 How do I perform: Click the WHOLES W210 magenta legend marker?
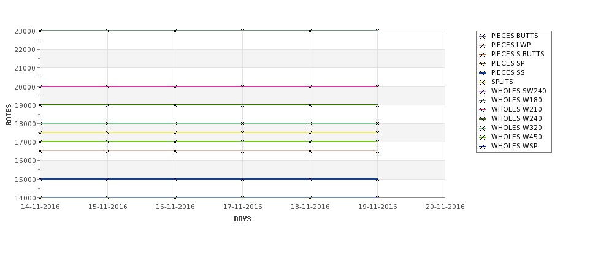(483, 110)
